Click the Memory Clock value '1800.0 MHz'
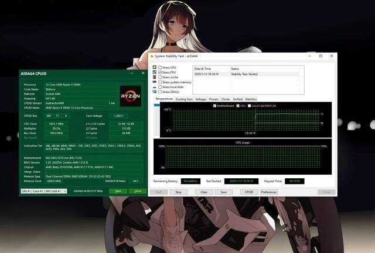This screenshot has height=253, width=375. (x=54, y=181)
